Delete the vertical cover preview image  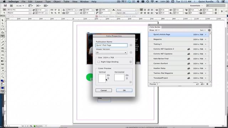[x=108, y=78]
